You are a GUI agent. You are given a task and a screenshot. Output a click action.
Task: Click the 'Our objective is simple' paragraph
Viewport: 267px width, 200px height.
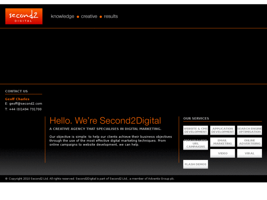(x=111, y=141)
